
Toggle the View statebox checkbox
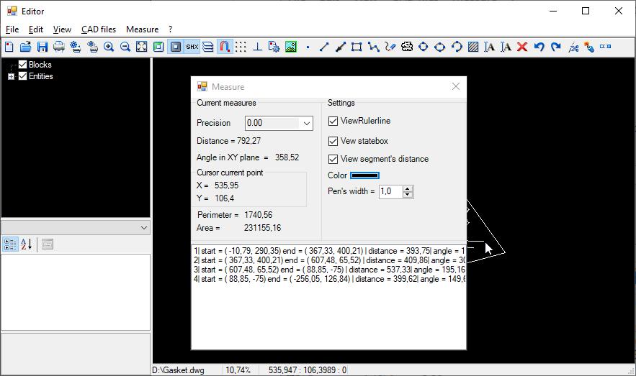(x=333, y=141)
